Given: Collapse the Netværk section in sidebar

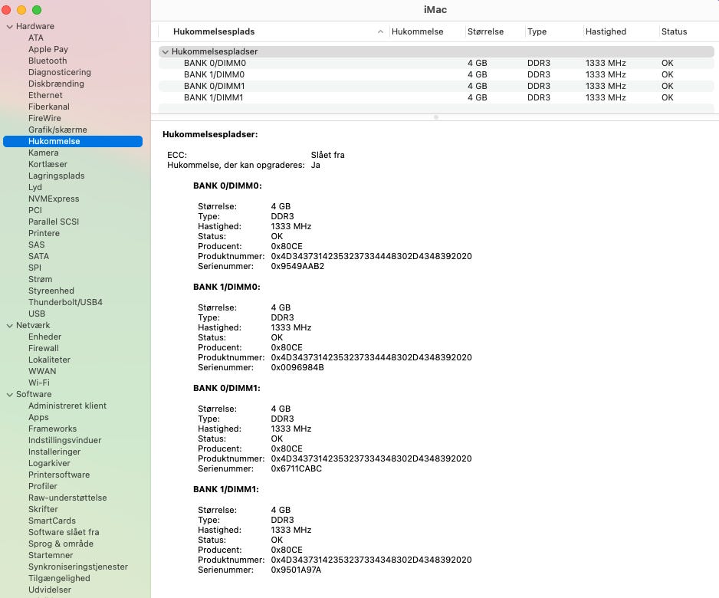Looking at the screenshot, I should point(8,325).
